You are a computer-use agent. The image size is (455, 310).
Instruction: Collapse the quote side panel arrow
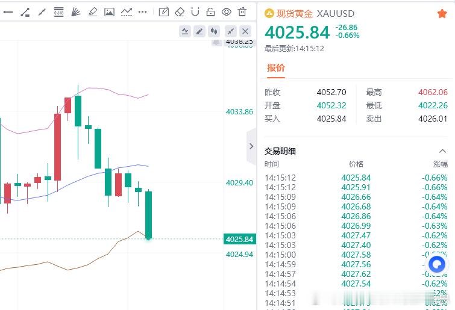click(x=251, y=146)
